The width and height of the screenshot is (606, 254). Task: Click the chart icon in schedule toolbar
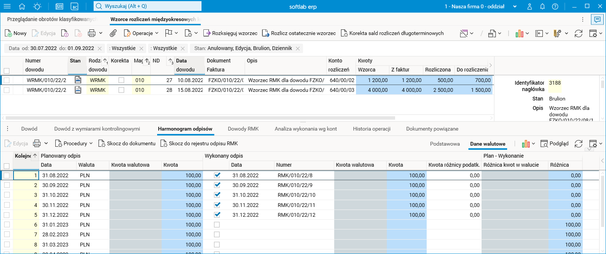(x=526, y=144)
